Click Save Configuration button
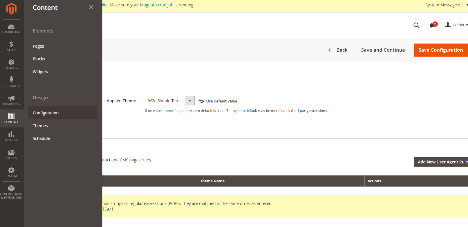This screenshot has height=227, width=468. (441, 50)
